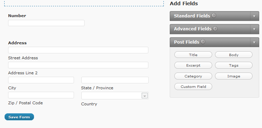262x128 pixels.
Task: Open the Country dropdown
Action: (x=115, y=96)
